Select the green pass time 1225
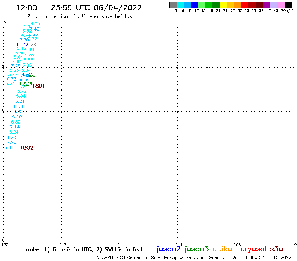 tap(29, 75)
